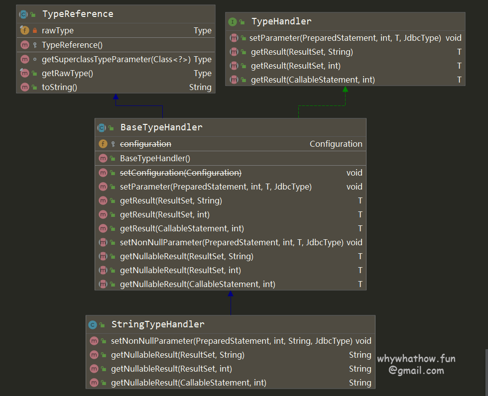Select getNullableResult(CallableStatement, int) in StringTypeHandler

point(189,383)
